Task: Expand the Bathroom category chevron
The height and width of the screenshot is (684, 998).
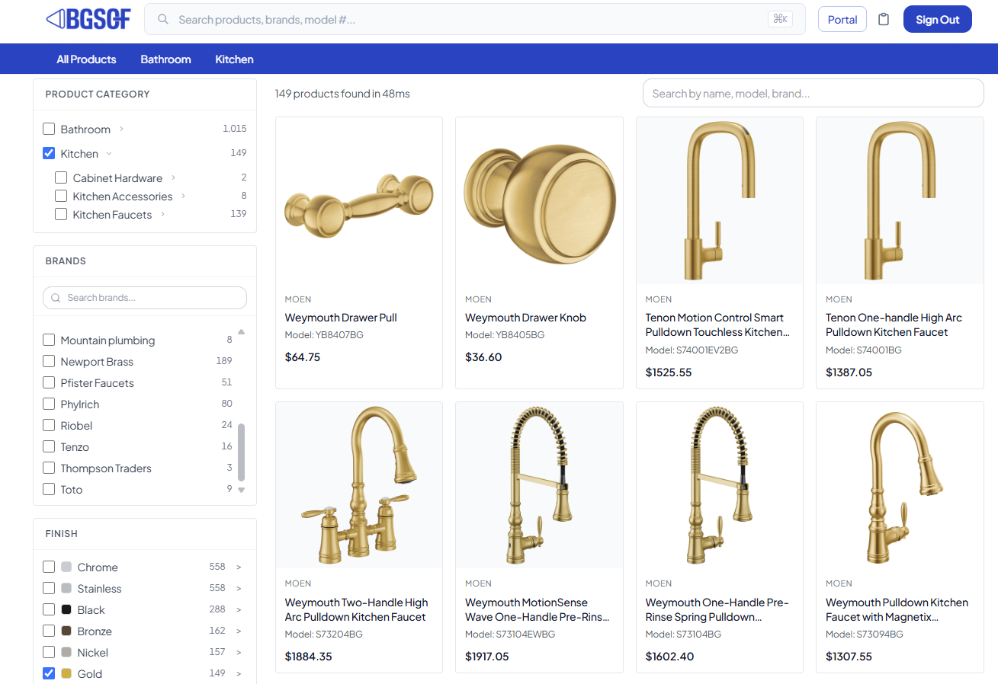Action: click(x=122, y=129)
